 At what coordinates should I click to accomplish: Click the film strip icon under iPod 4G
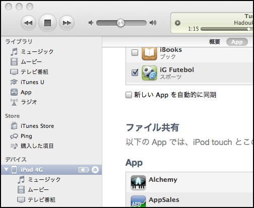[x=21, y=190]
